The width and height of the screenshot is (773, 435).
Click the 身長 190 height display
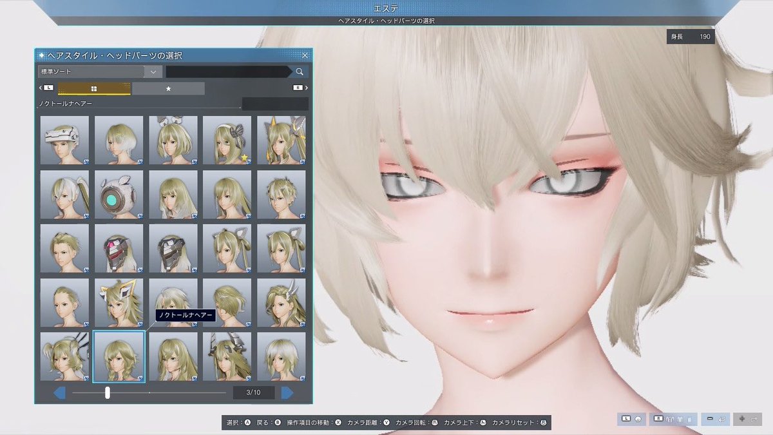[691, 37]
